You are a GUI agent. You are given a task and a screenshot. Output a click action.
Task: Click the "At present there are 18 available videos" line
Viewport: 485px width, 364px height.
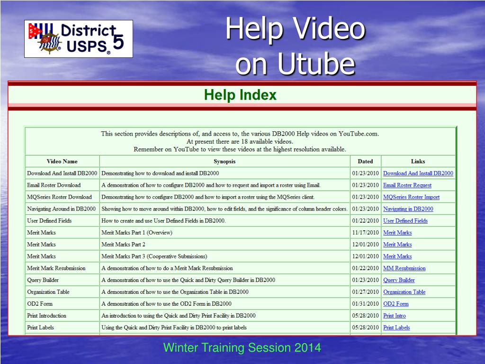click(240, 141)
